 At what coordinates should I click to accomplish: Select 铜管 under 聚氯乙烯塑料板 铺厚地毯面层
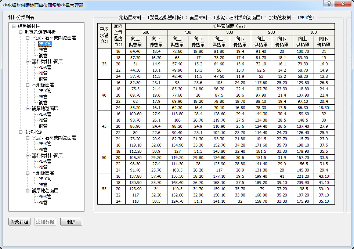coord(43,126)
